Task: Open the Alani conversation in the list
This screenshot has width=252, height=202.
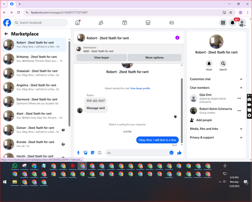Action: pyautogui.click(x=34, y=116)
